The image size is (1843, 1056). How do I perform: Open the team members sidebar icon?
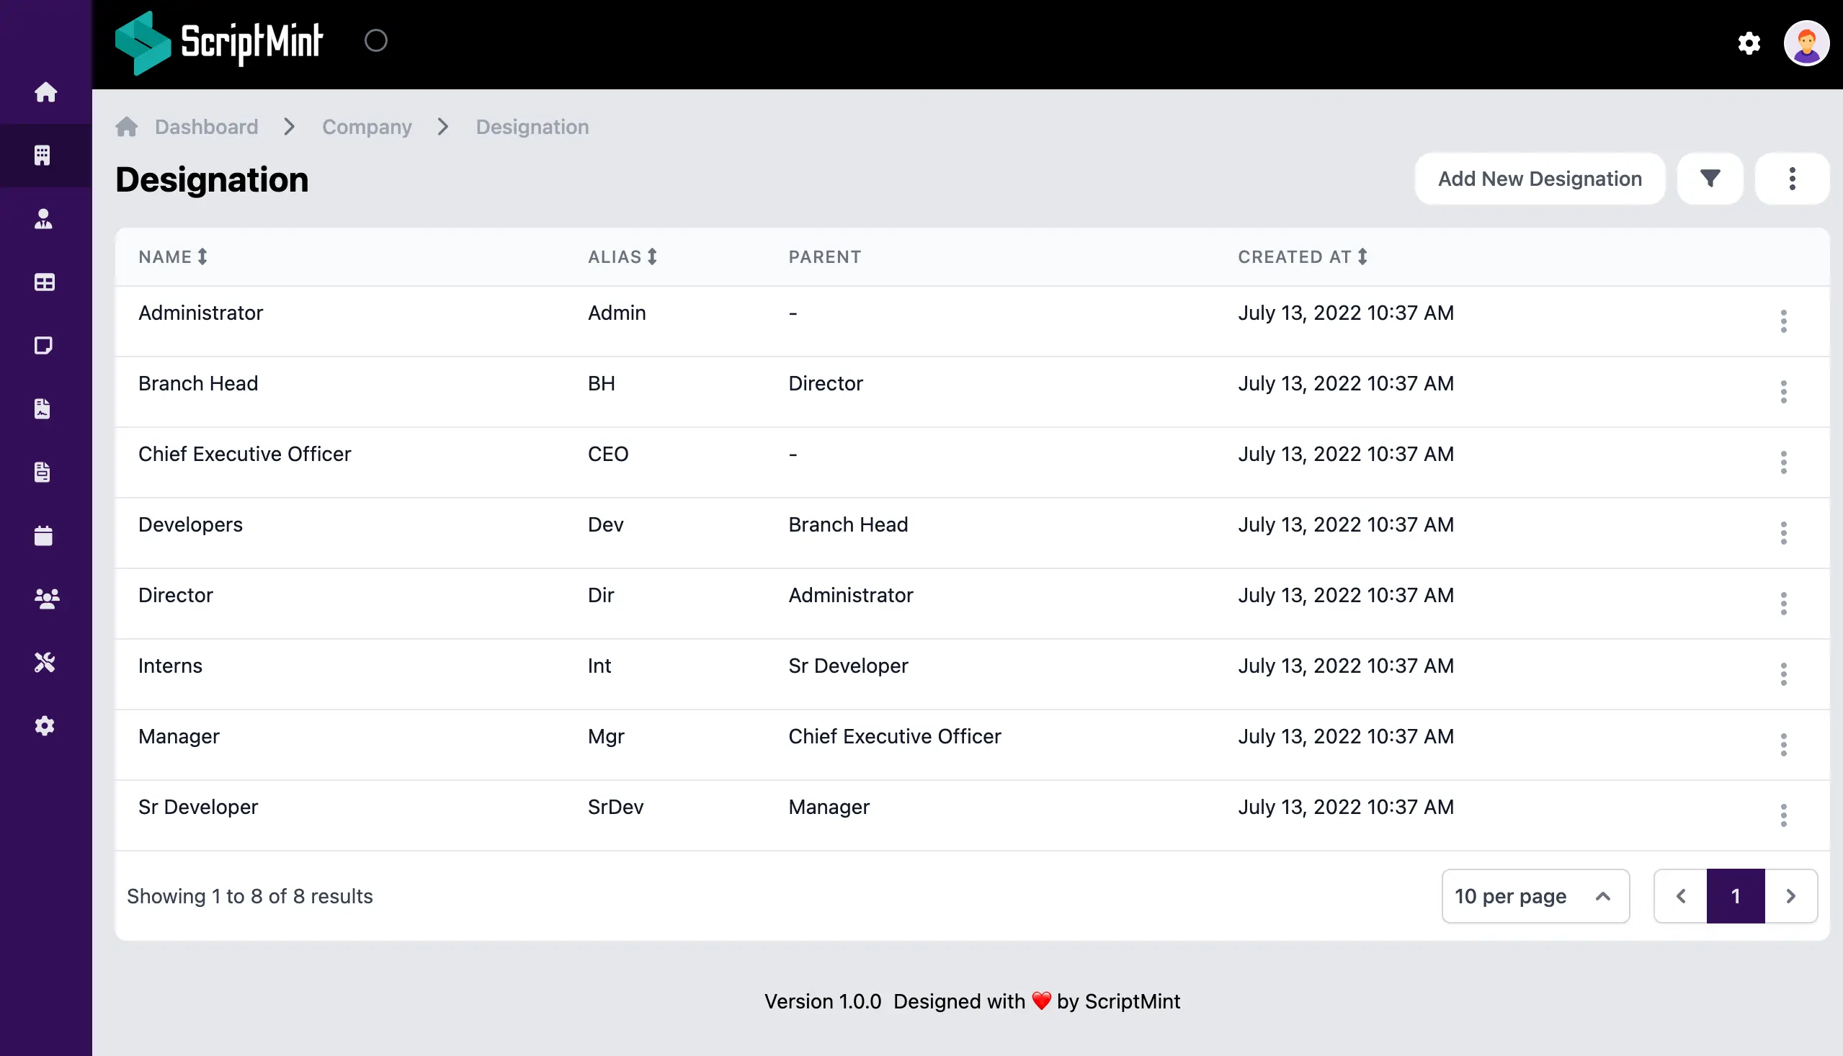45,598
